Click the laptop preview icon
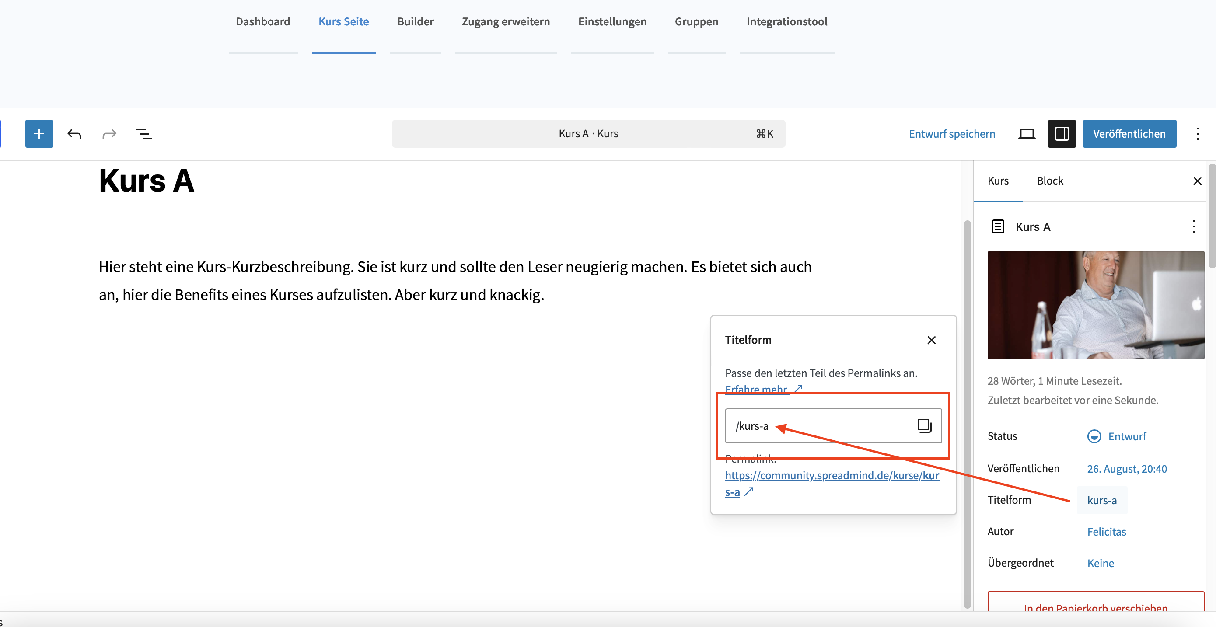 [x=1026, y=134]
